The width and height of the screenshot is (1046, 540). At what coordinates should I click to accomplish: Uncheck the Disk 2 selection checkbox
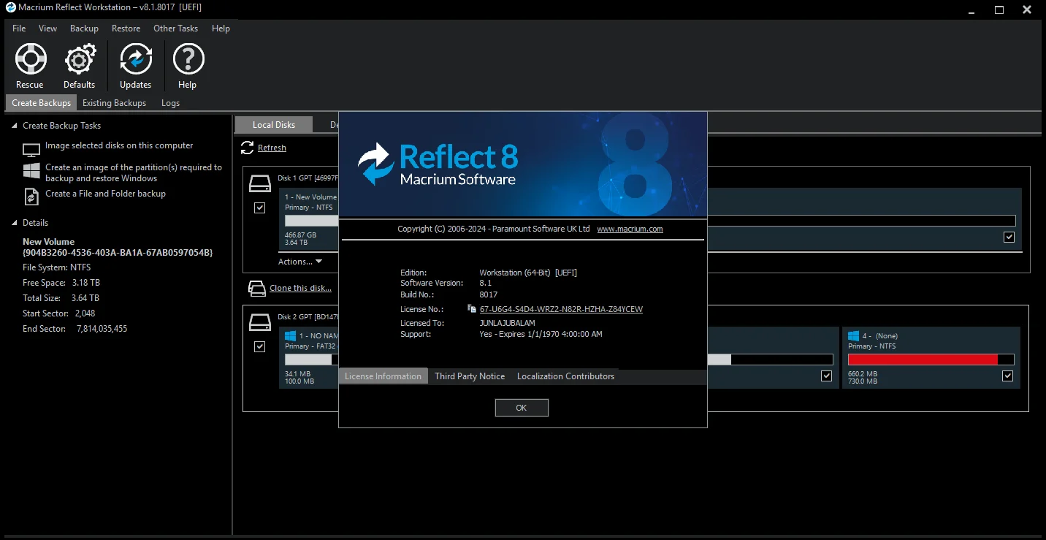point(259,346)
